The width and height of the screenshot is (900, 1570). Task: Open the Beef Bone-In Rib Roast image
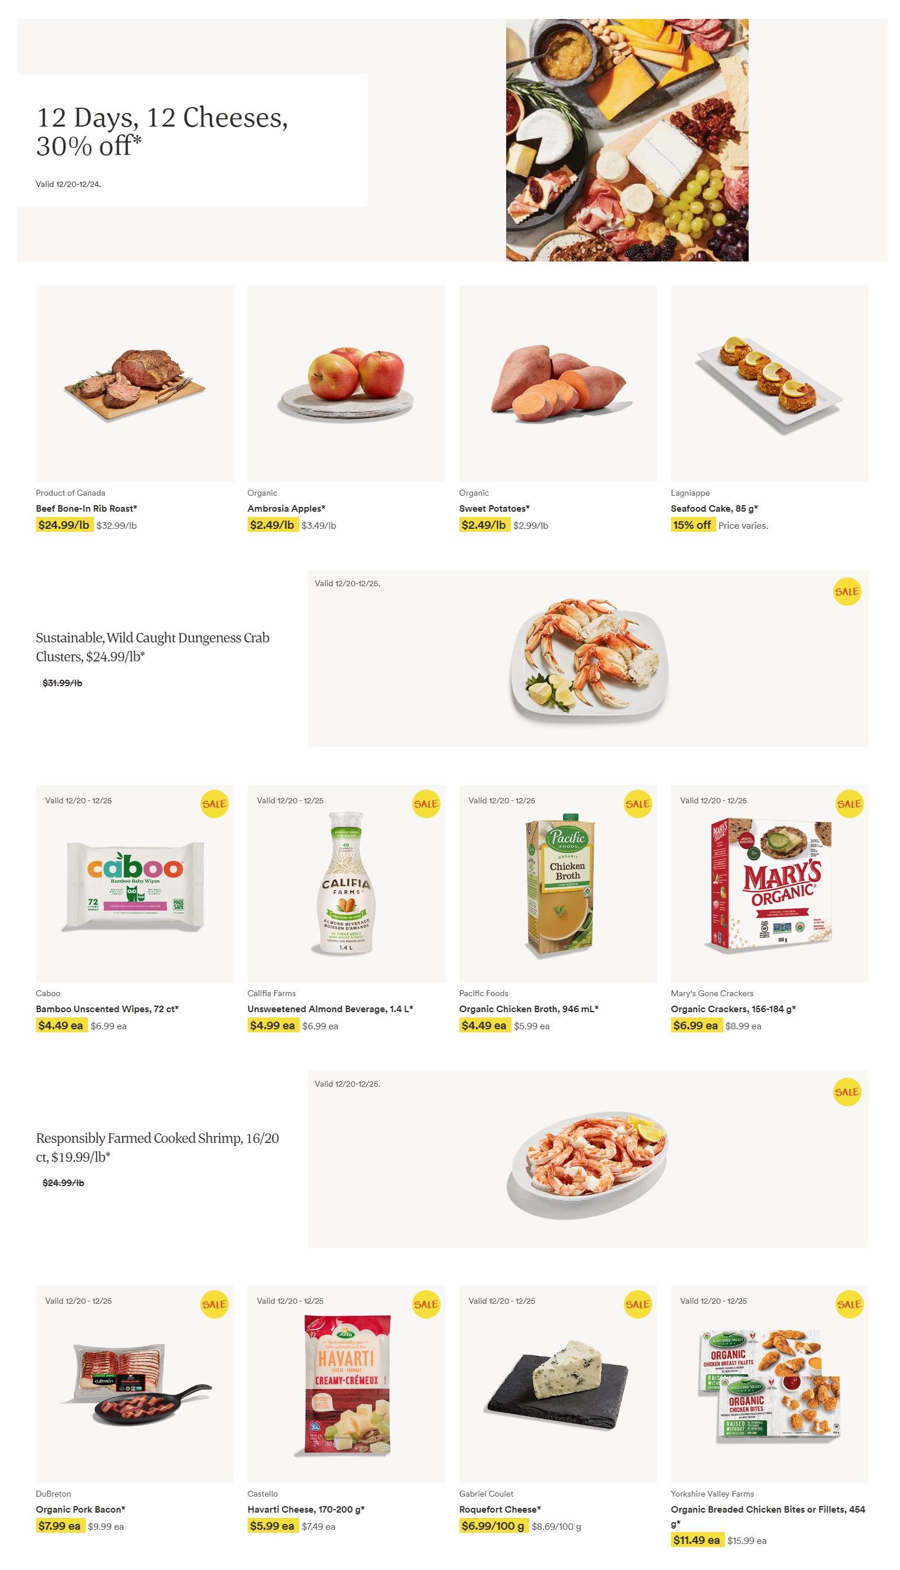[x=134, y=383]
